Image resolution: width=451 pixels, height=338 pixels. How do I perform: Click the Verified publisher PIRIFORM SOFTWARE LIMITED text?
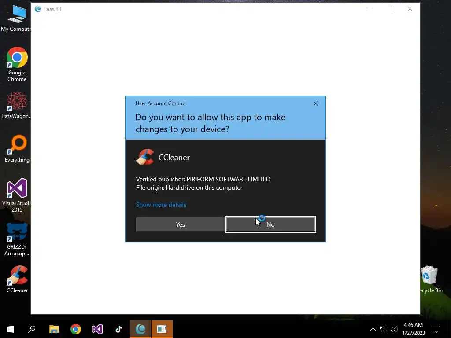coord(203,179)
